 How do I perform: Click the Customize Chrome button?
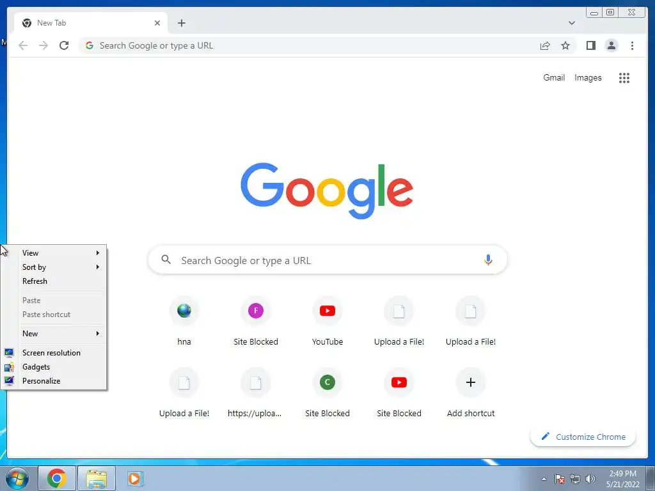click(583, 437)
